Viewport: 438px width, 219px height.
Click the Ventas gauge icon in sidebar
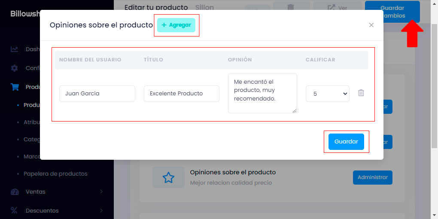click(15, 192)
